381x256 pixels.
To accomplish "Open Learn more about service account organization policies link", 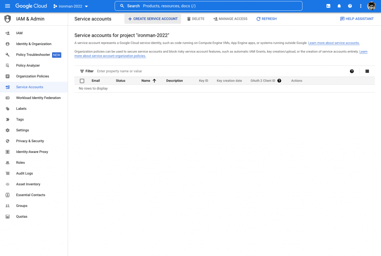I will coord(221,54).
